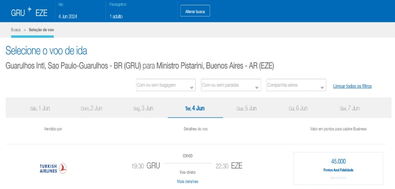
Task: Click the airplane icon between GRU and EZE
Action: pos(30,9)
